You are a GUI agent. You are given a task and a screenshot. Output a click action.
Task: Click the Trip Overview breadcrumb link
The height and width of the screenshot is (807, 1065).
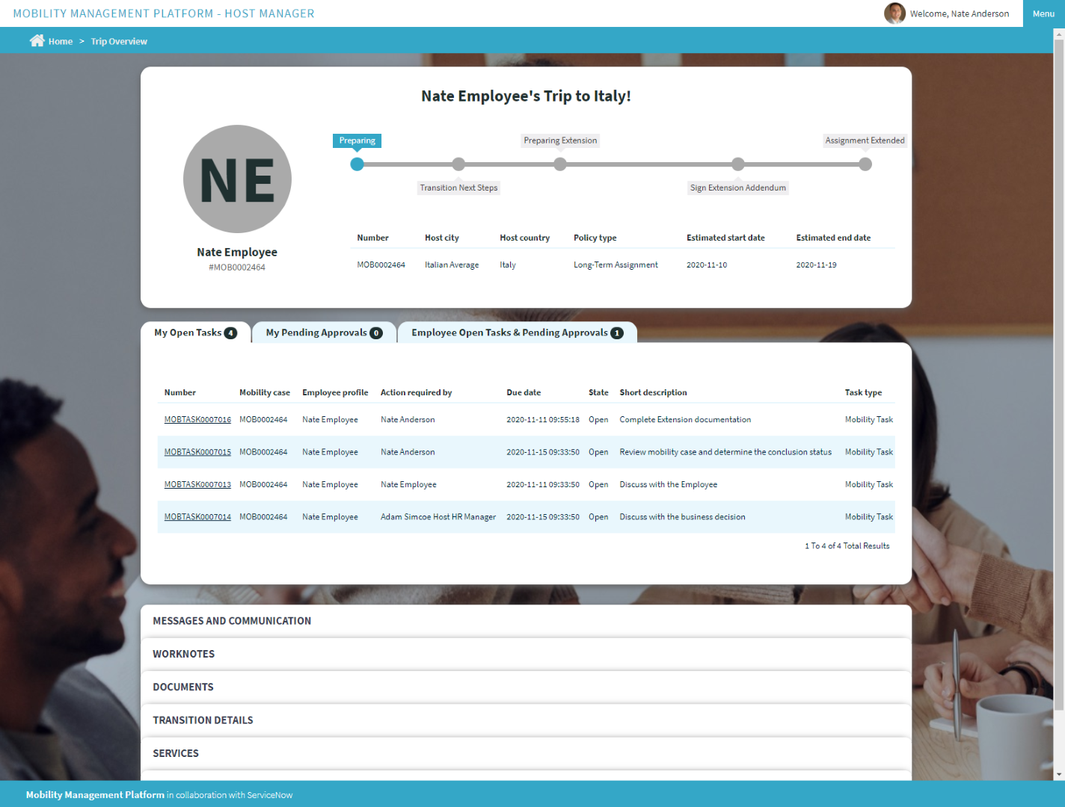coord(119,42)
